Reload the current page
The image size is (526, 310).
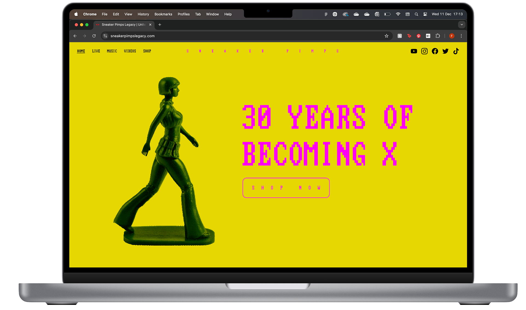tap(94, 36)
